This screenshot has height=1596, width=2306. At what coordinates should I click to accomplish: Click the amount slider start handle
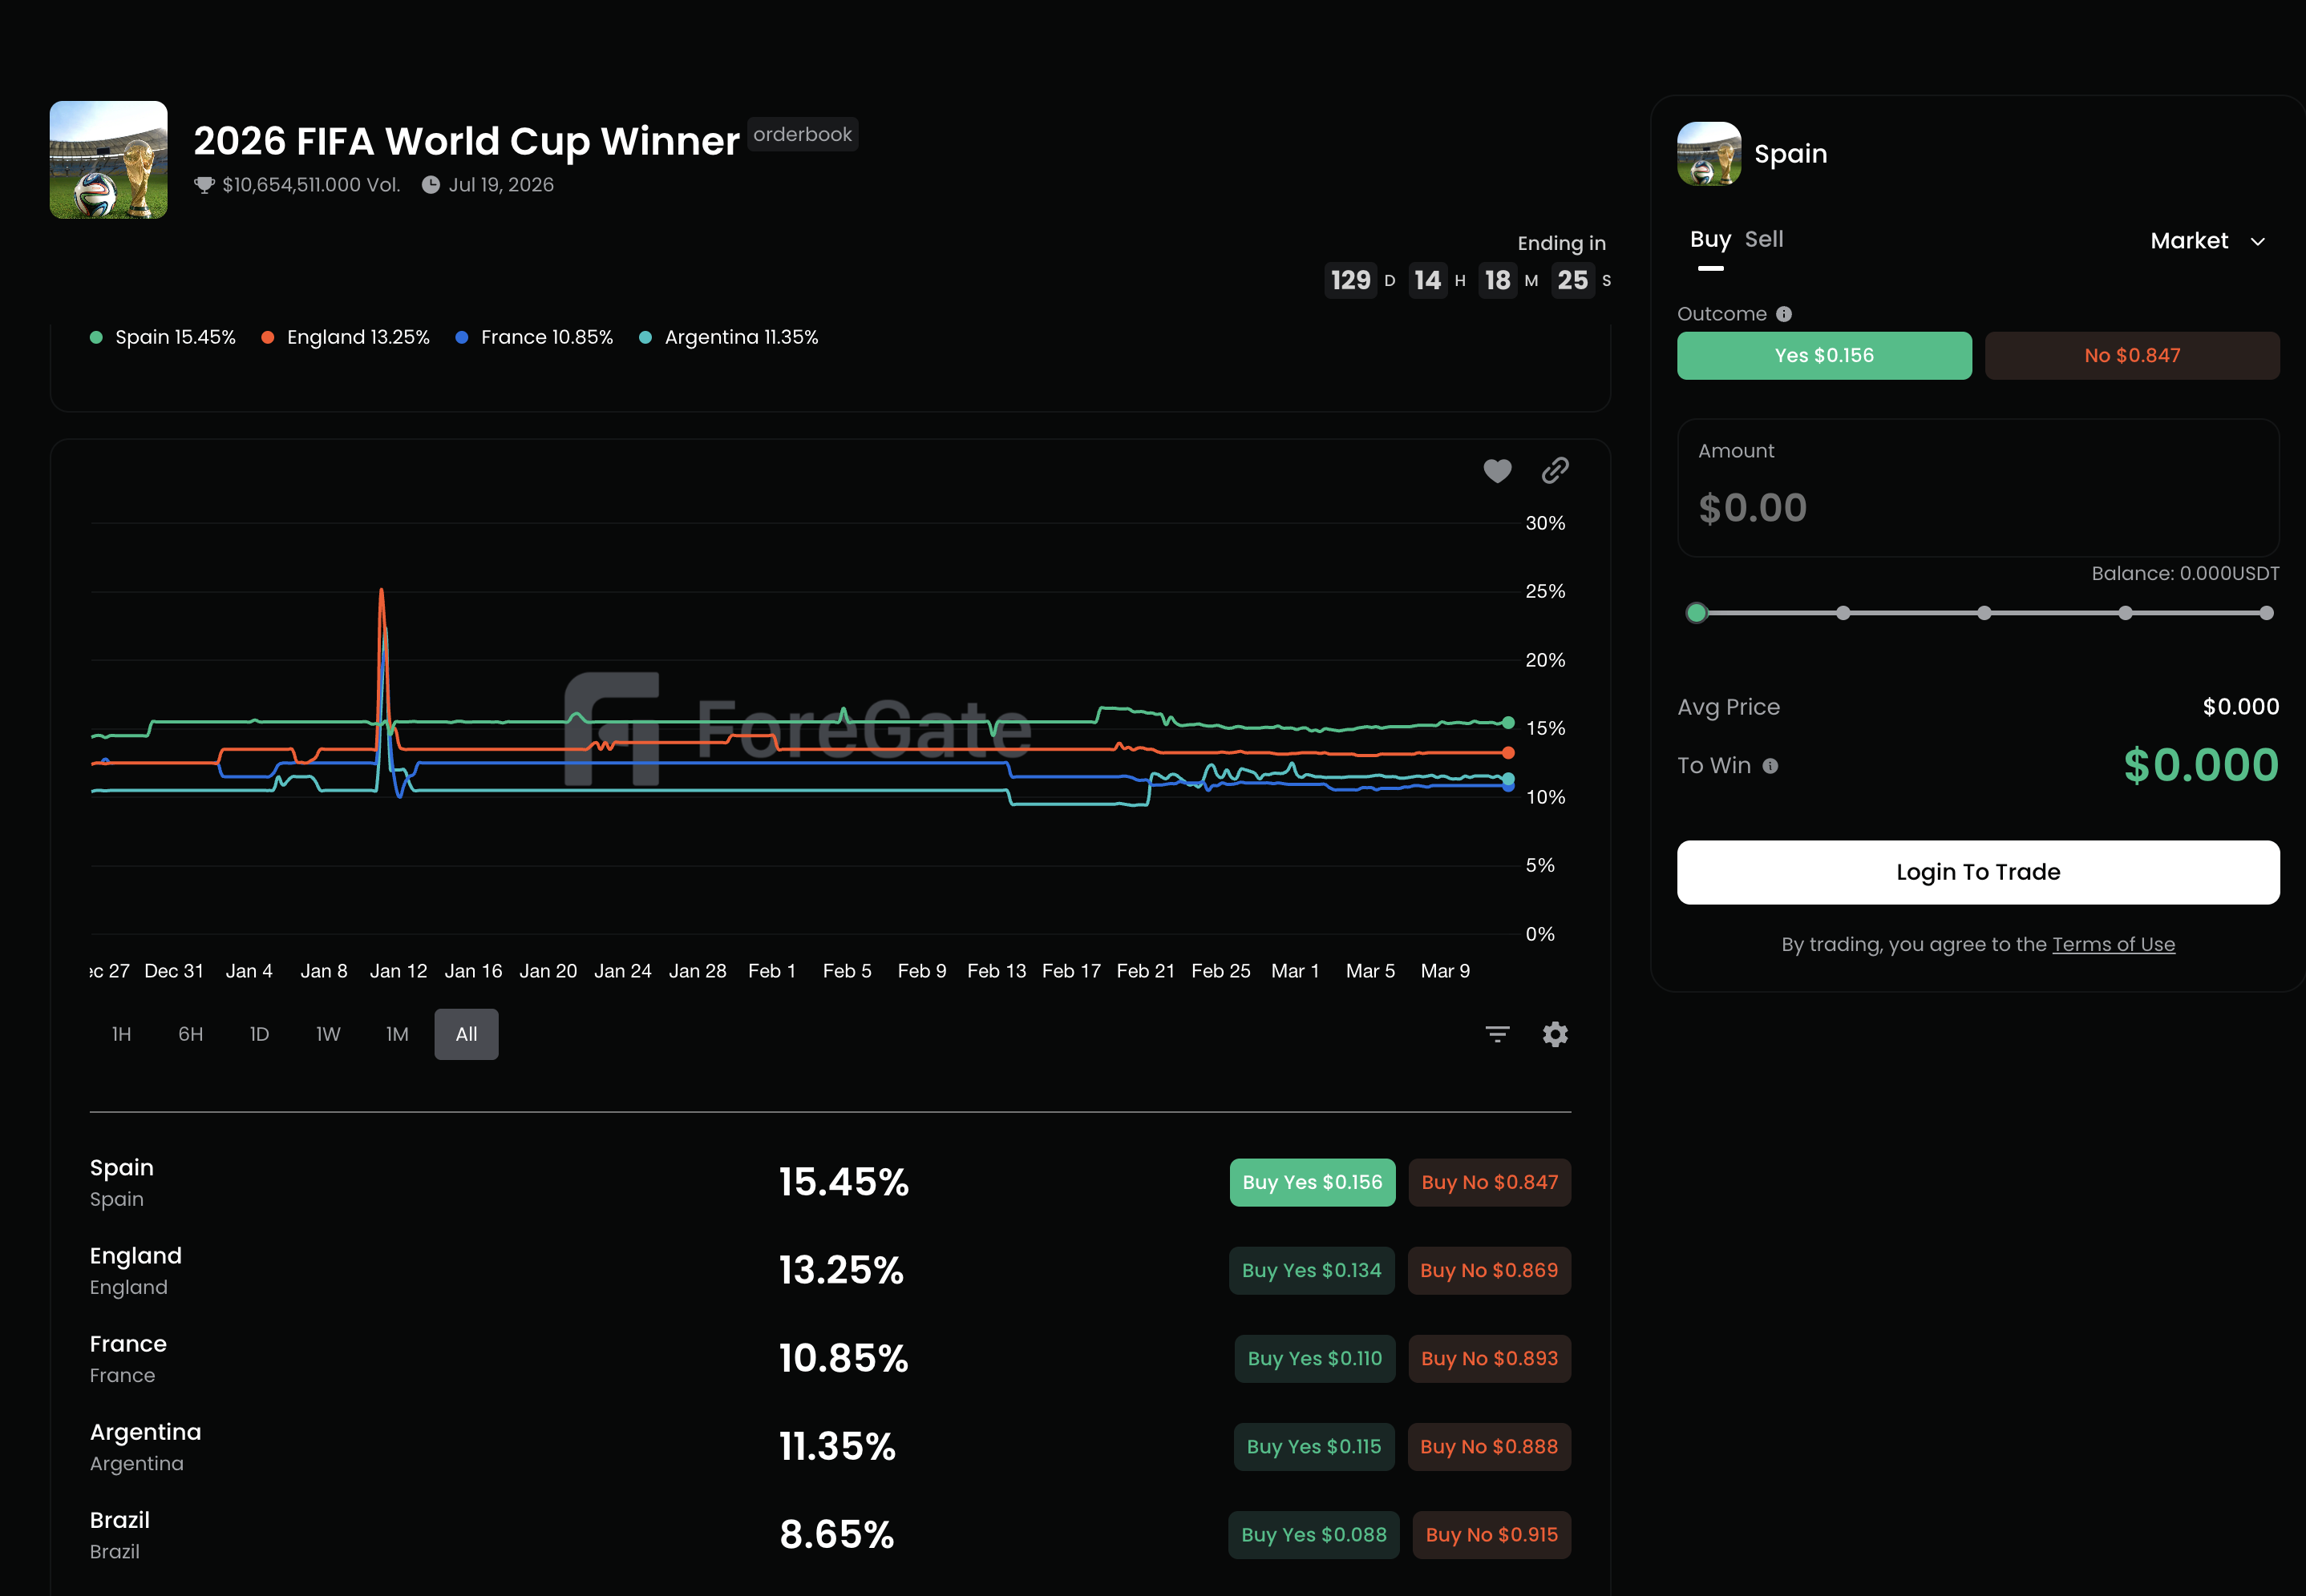click(1696, 613)
